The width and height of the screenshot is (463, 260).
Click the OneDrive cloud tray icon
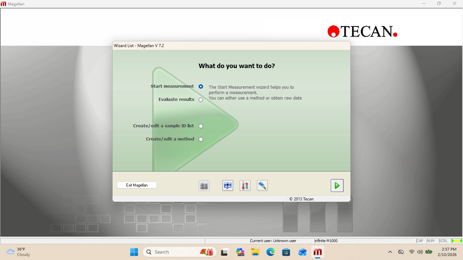[x=401, y=252]
